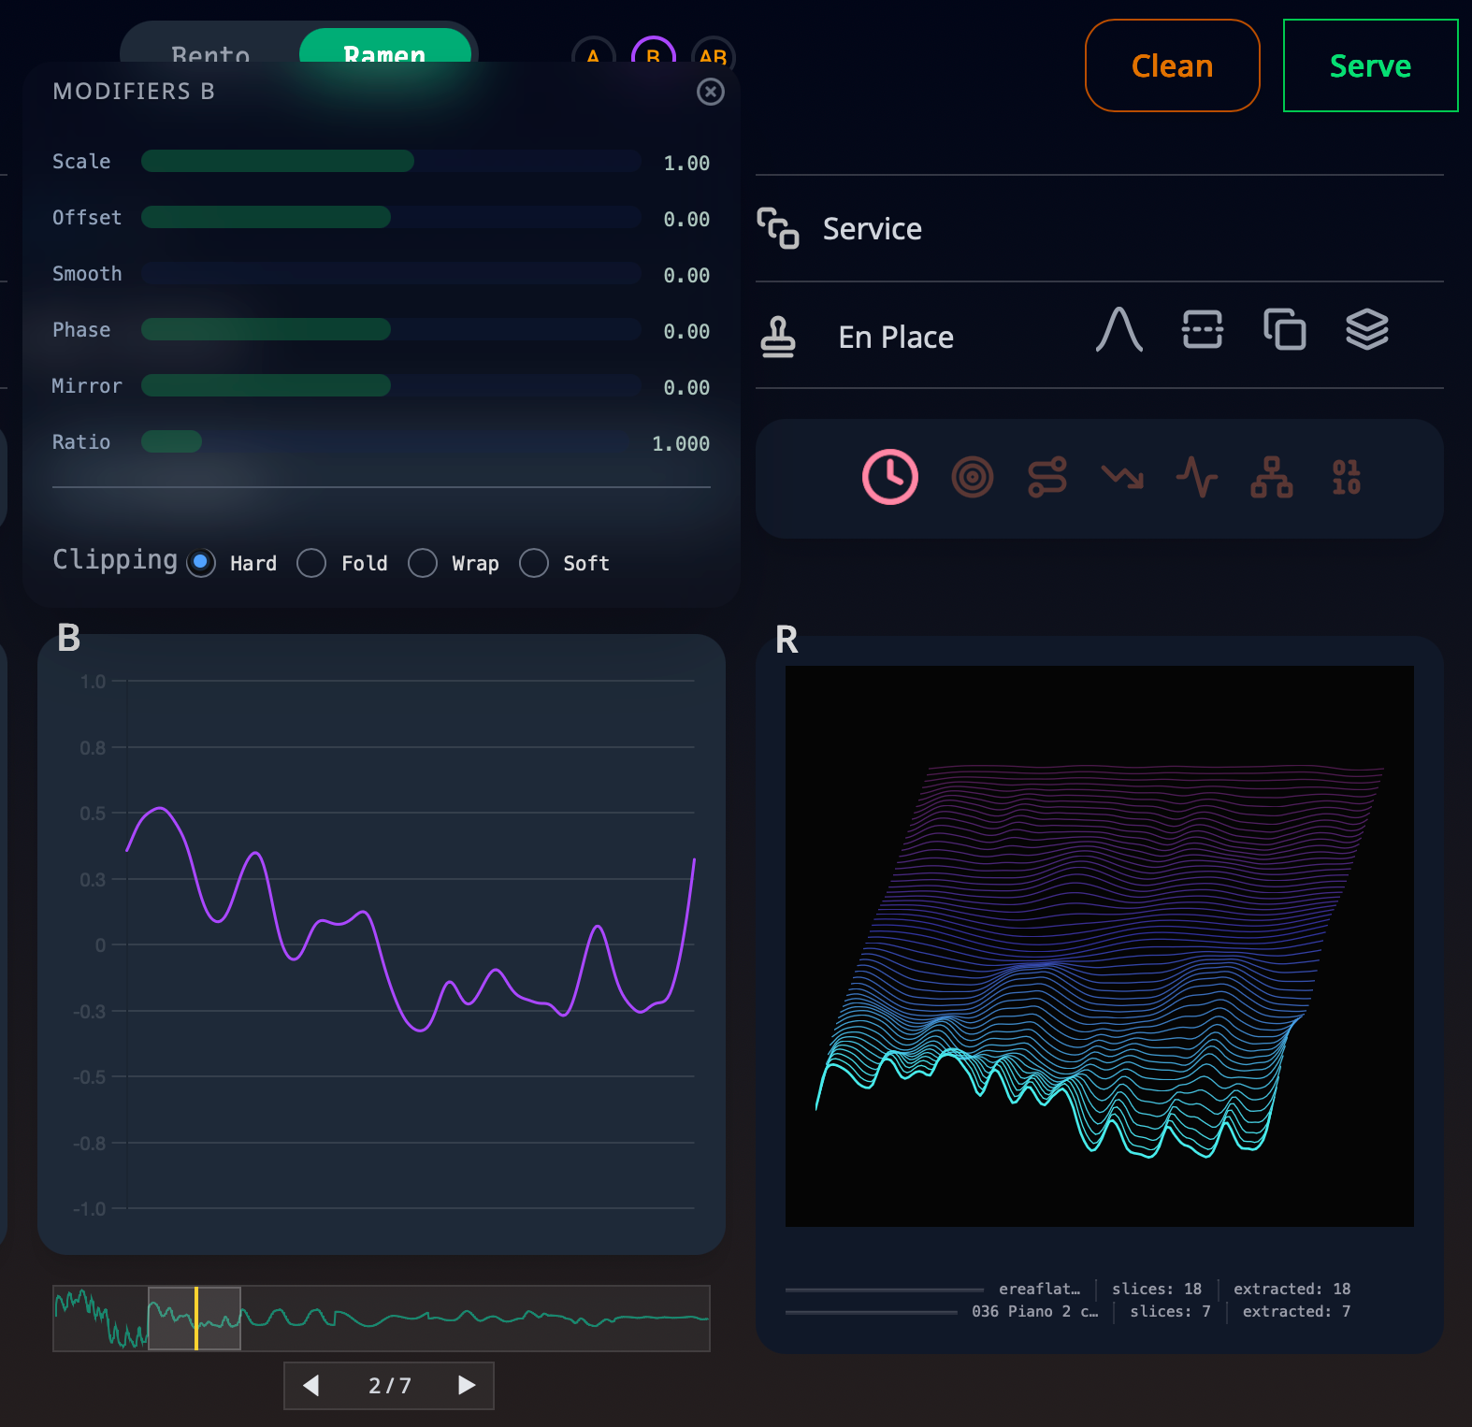Click the stamp icon beside En Place
This screenshot has width=1472, height=1427.
point(778,337)
